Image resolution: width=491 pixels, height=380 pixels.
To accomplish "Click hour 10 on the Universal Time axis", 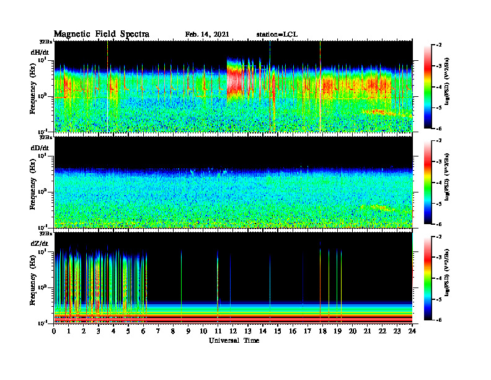I will (203, 331).
